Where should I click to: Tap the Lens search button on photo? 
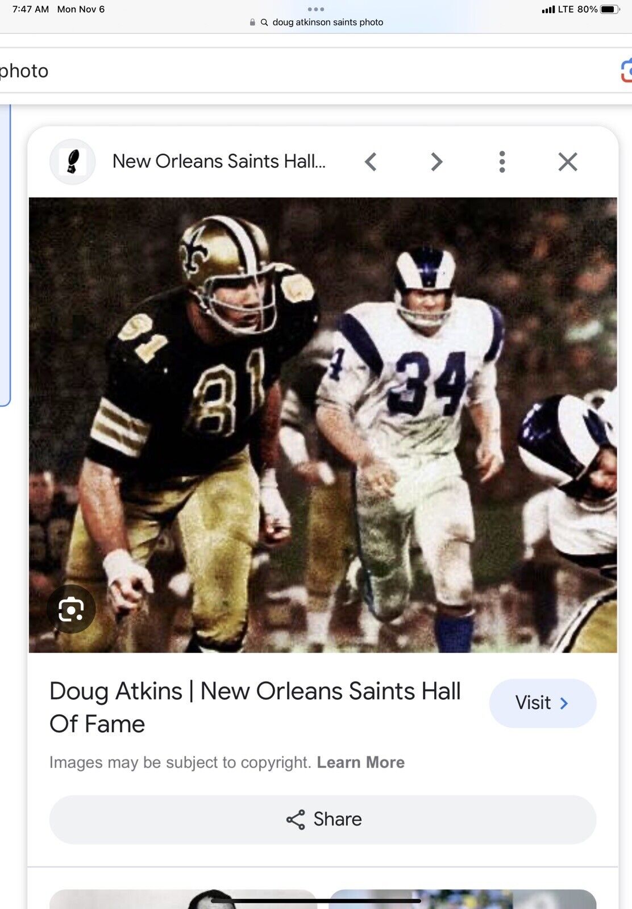coord(71,609)
